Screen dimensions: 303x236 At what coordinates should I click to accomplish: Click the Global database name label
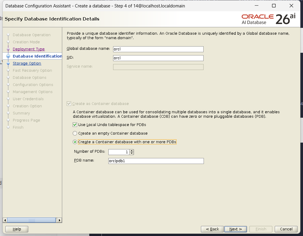pyautogui.click(x=88, y=49)
